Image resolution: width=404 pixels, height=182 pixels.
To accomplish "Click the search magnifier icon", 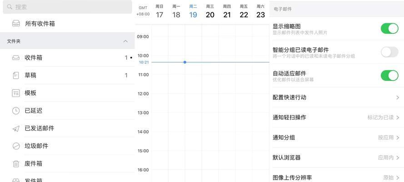I will pos(10,7).
